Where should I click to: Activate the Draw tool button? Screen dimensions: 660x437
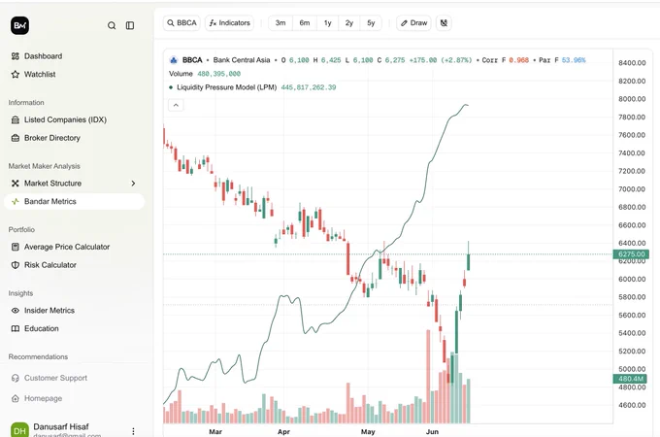pyautogui.click(x=413, y=22)
